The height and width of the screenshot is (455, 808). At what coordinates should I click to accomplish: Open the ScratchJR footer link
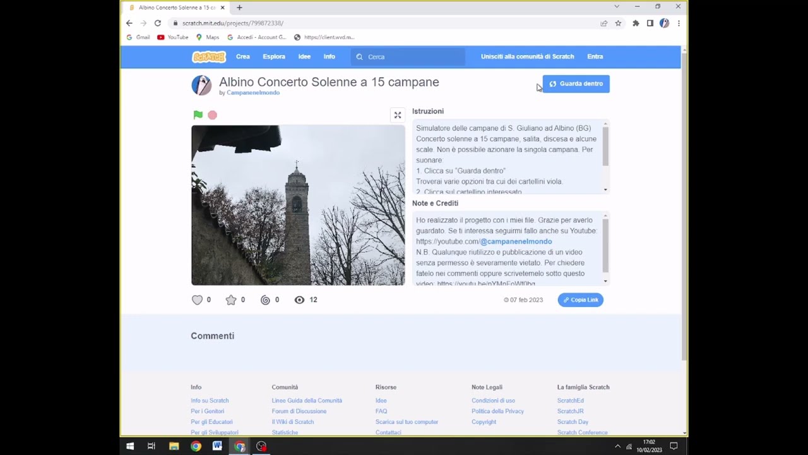(570, 411)
